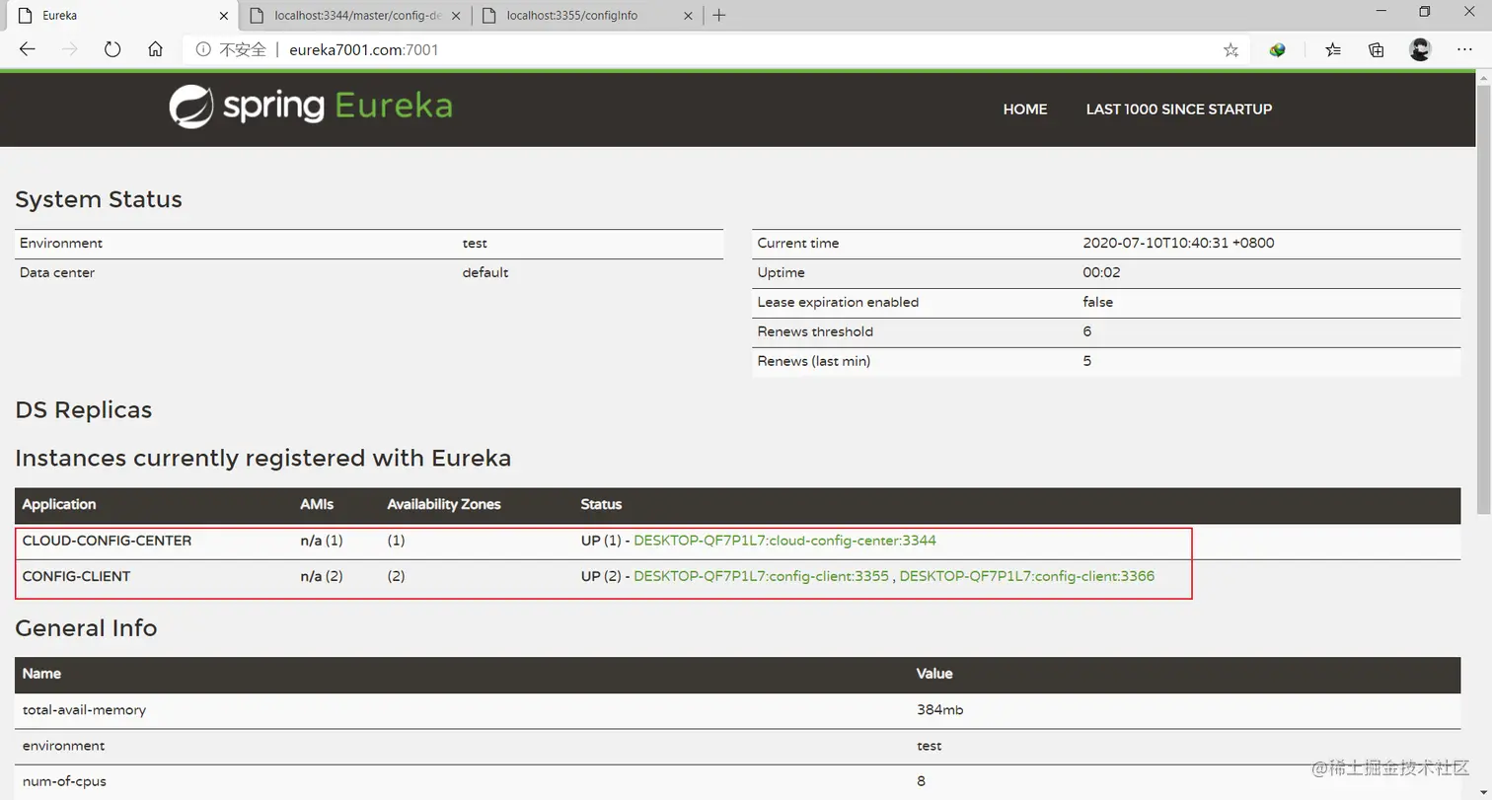Click the Instances currently registered heading
The image size is (1492, 800).
pyautogui.click(x=262, y=459)
